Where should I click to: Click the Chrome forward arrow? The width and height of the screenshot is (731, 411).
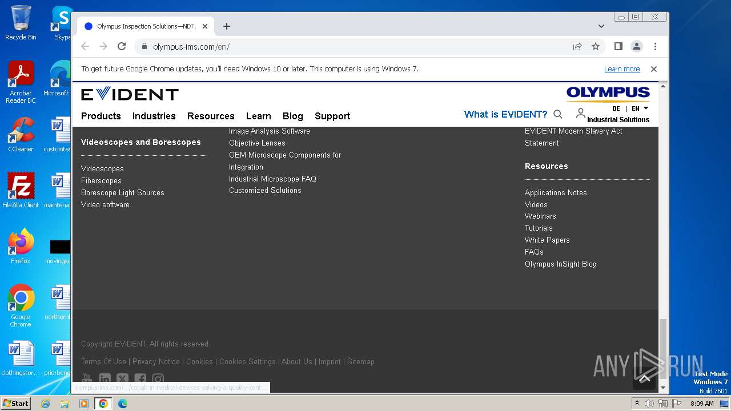coord(103,46)
